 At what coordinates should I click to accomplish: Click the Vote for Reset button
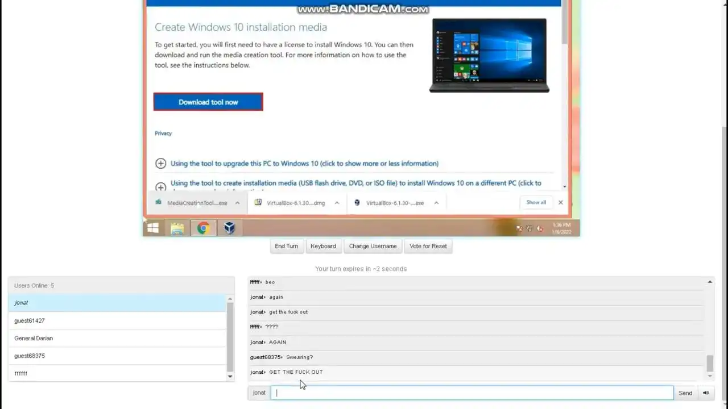[428, 246]
